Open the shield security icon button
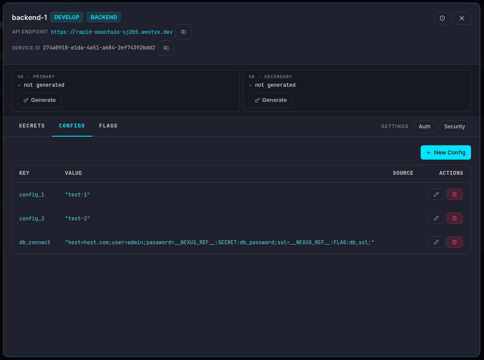 click(442, 18)
